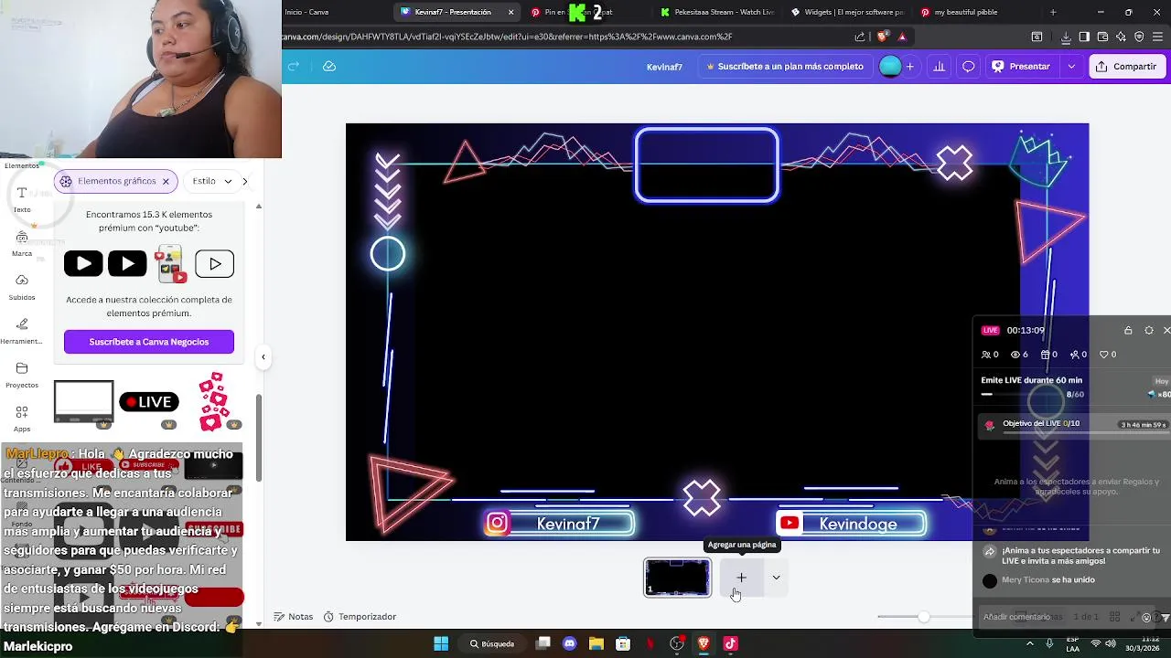The image size is (1171, 658).
Task: Click the Kevinaf7 design title
Action: point(664,67)
